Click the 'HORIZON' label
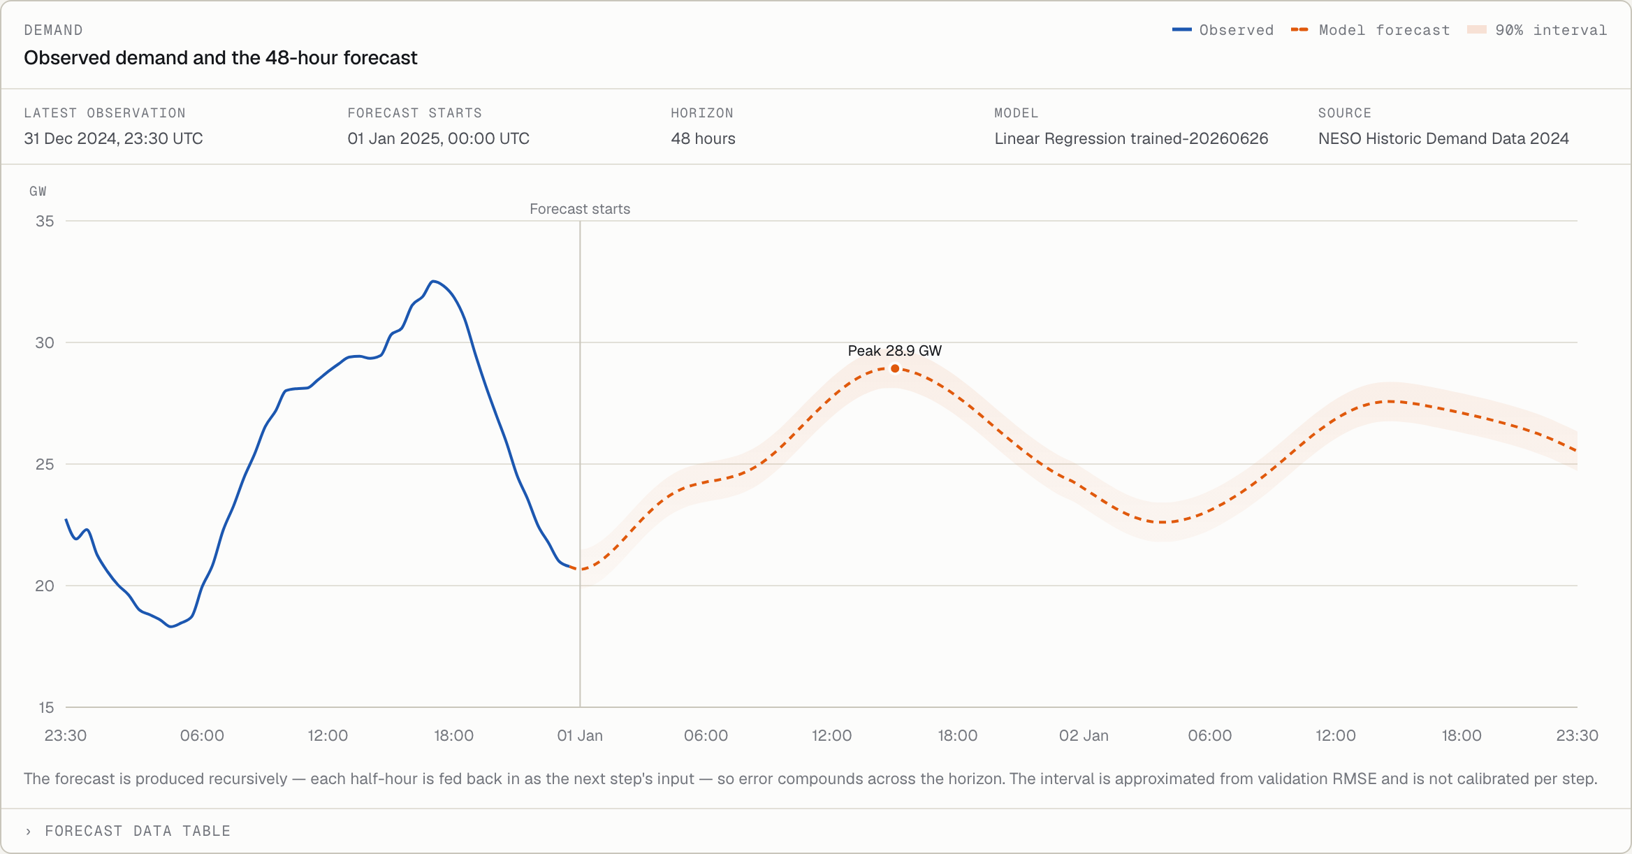This screenshot has height=854, width=1632. click(x=702, y=113)
